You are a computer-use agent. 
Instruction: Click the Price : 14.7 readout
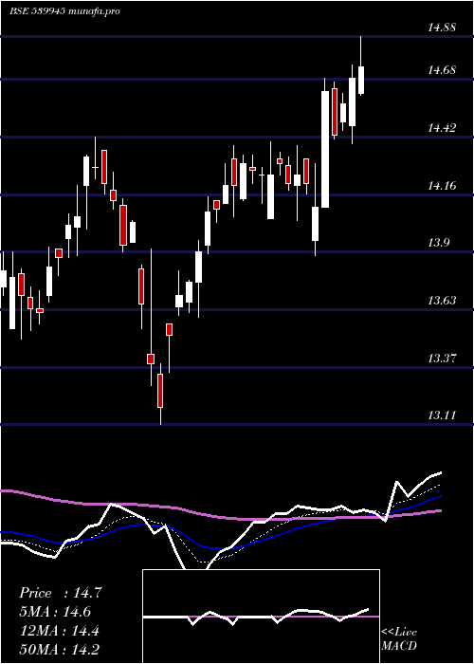[60, 593]
